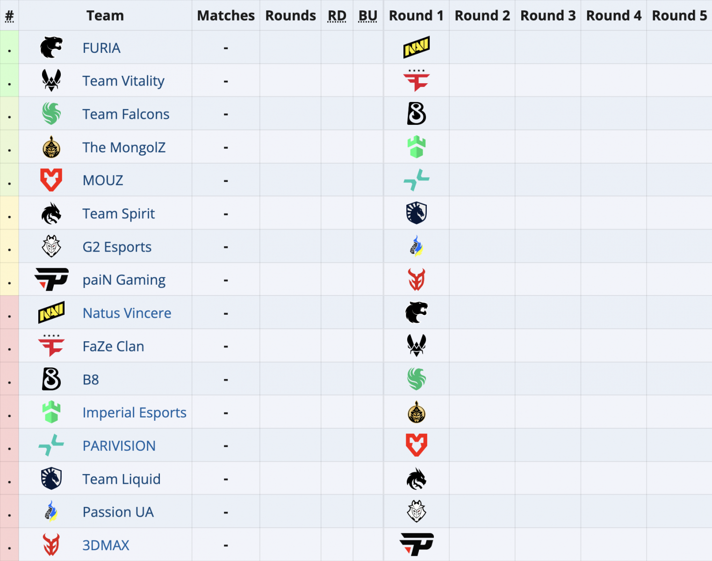712x561 pixels.
Task: Click the # rank column header
Action: [9, 16]
